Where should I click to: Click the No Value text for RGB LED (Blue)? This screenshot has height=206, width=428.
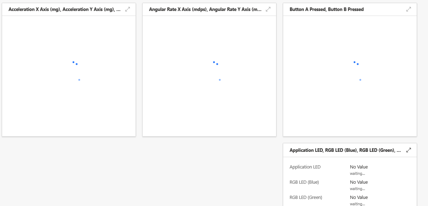tap(359, 182)
